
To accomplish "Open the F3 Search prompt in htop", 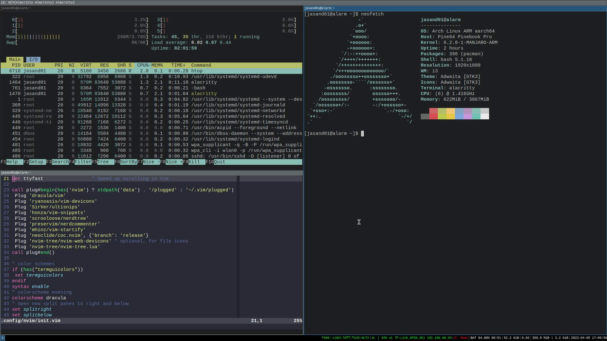I will point(57,162).
